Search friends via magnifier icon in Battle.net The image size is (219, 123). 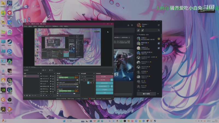159,30
